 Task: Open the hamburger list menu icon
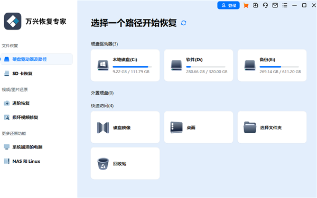pos(285,5)
